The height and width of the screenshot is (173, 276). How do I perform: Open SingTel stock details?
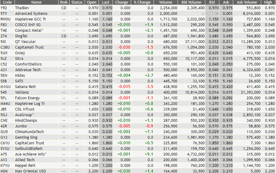pyautogui.click(x=23, y=36)
